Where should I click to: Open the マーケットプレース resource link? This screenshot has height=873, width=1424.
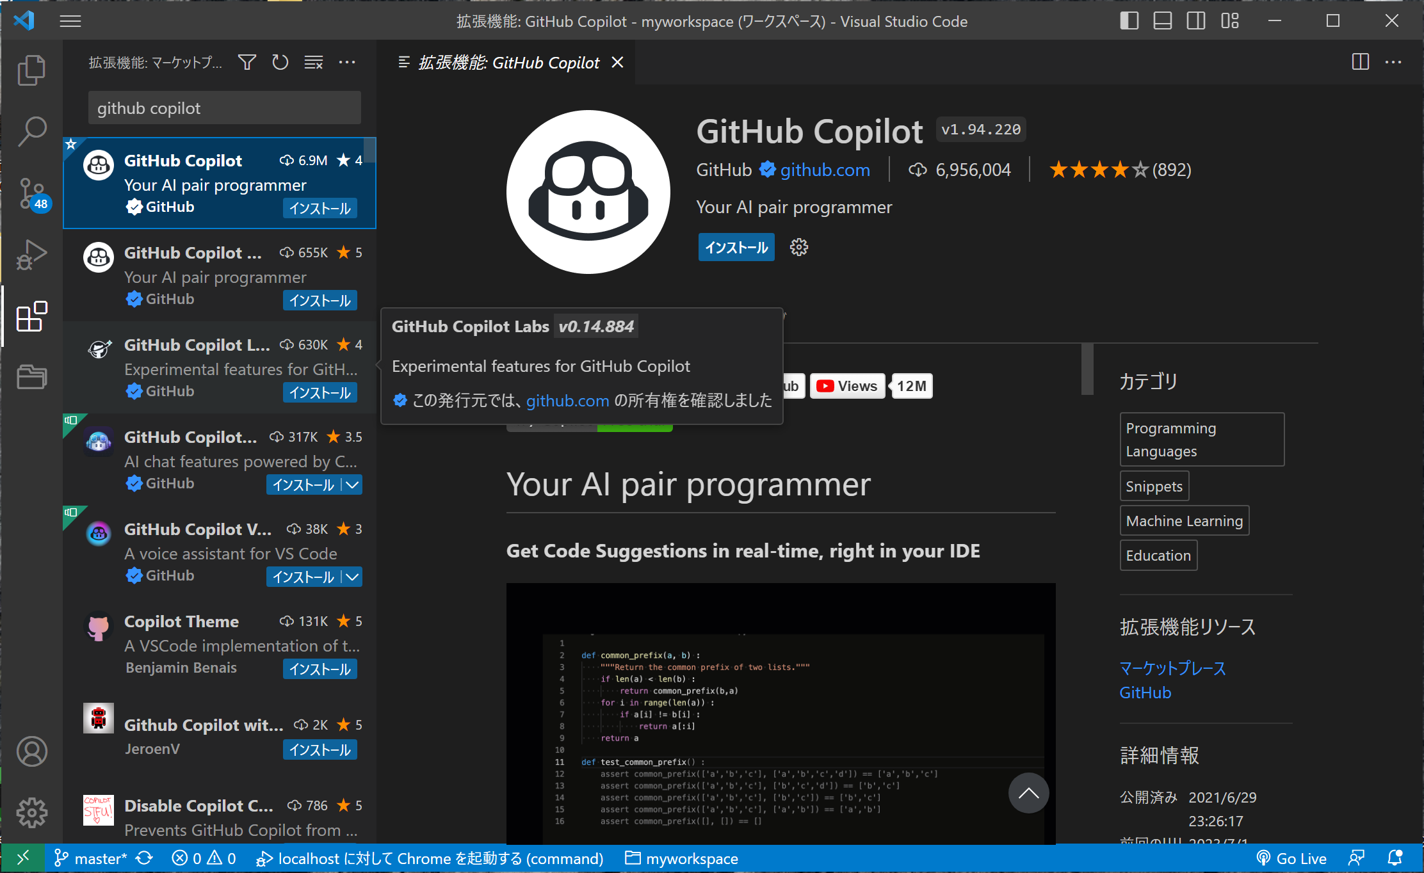[1173, 668]
